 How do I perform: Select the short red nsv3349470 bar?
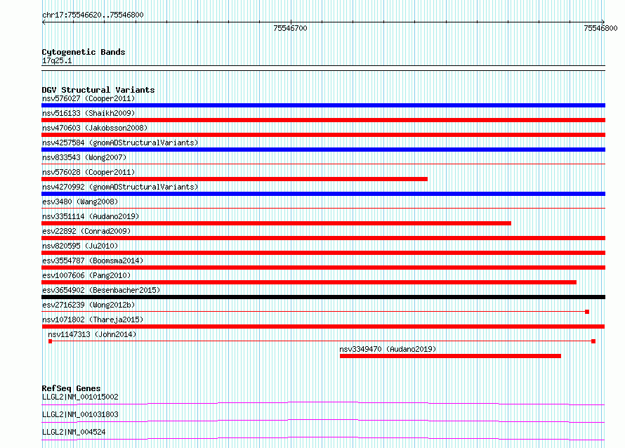point(450,356)
